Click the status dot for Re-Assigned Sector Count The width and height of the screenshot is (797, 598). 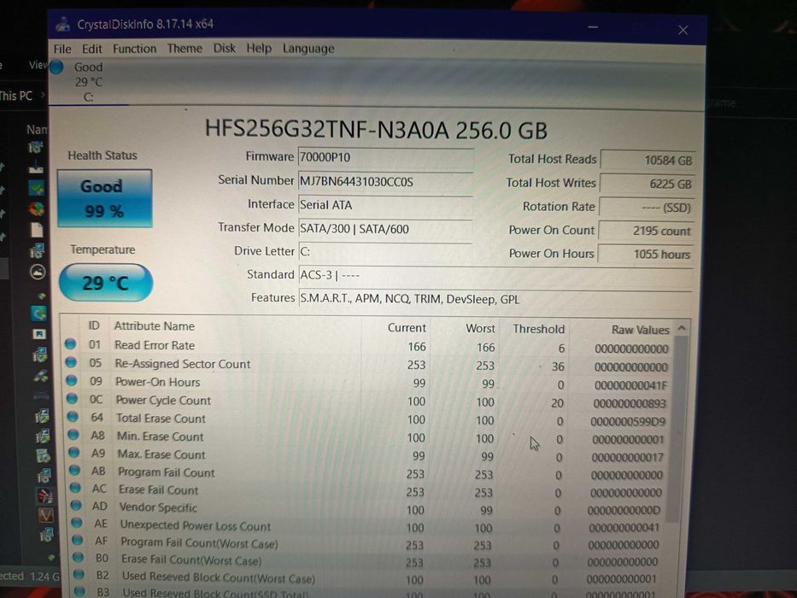(71, 362)
